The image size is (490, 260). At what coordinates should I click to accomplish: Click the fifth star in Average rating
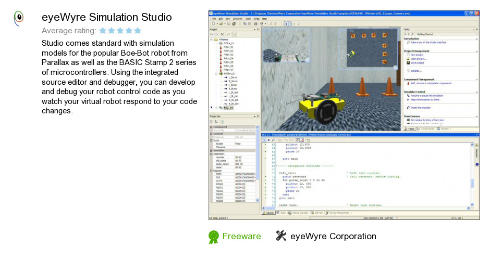pyautogui.click(x=138, y=31)
